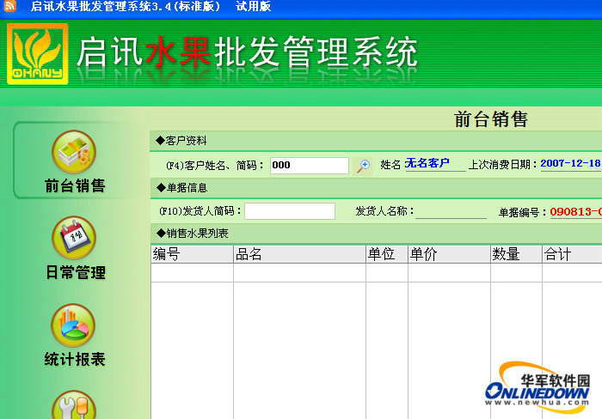Image resolution: width=602 pixels, height=419 pixels.
Task: Click the 无名客户 customer name
Action: tap(427, 163)
